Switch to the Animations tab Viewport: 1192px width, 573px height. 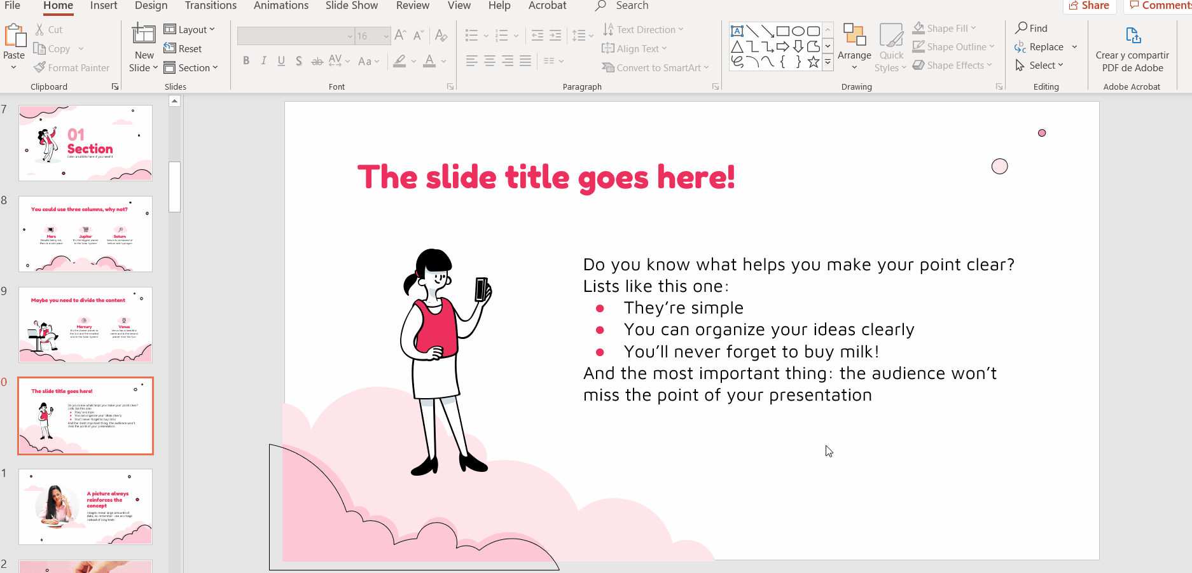pos(281,6)
